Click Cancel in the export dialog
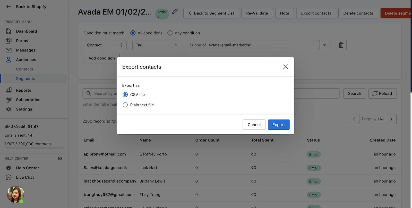412x208 pixels. tap(254, 125)
